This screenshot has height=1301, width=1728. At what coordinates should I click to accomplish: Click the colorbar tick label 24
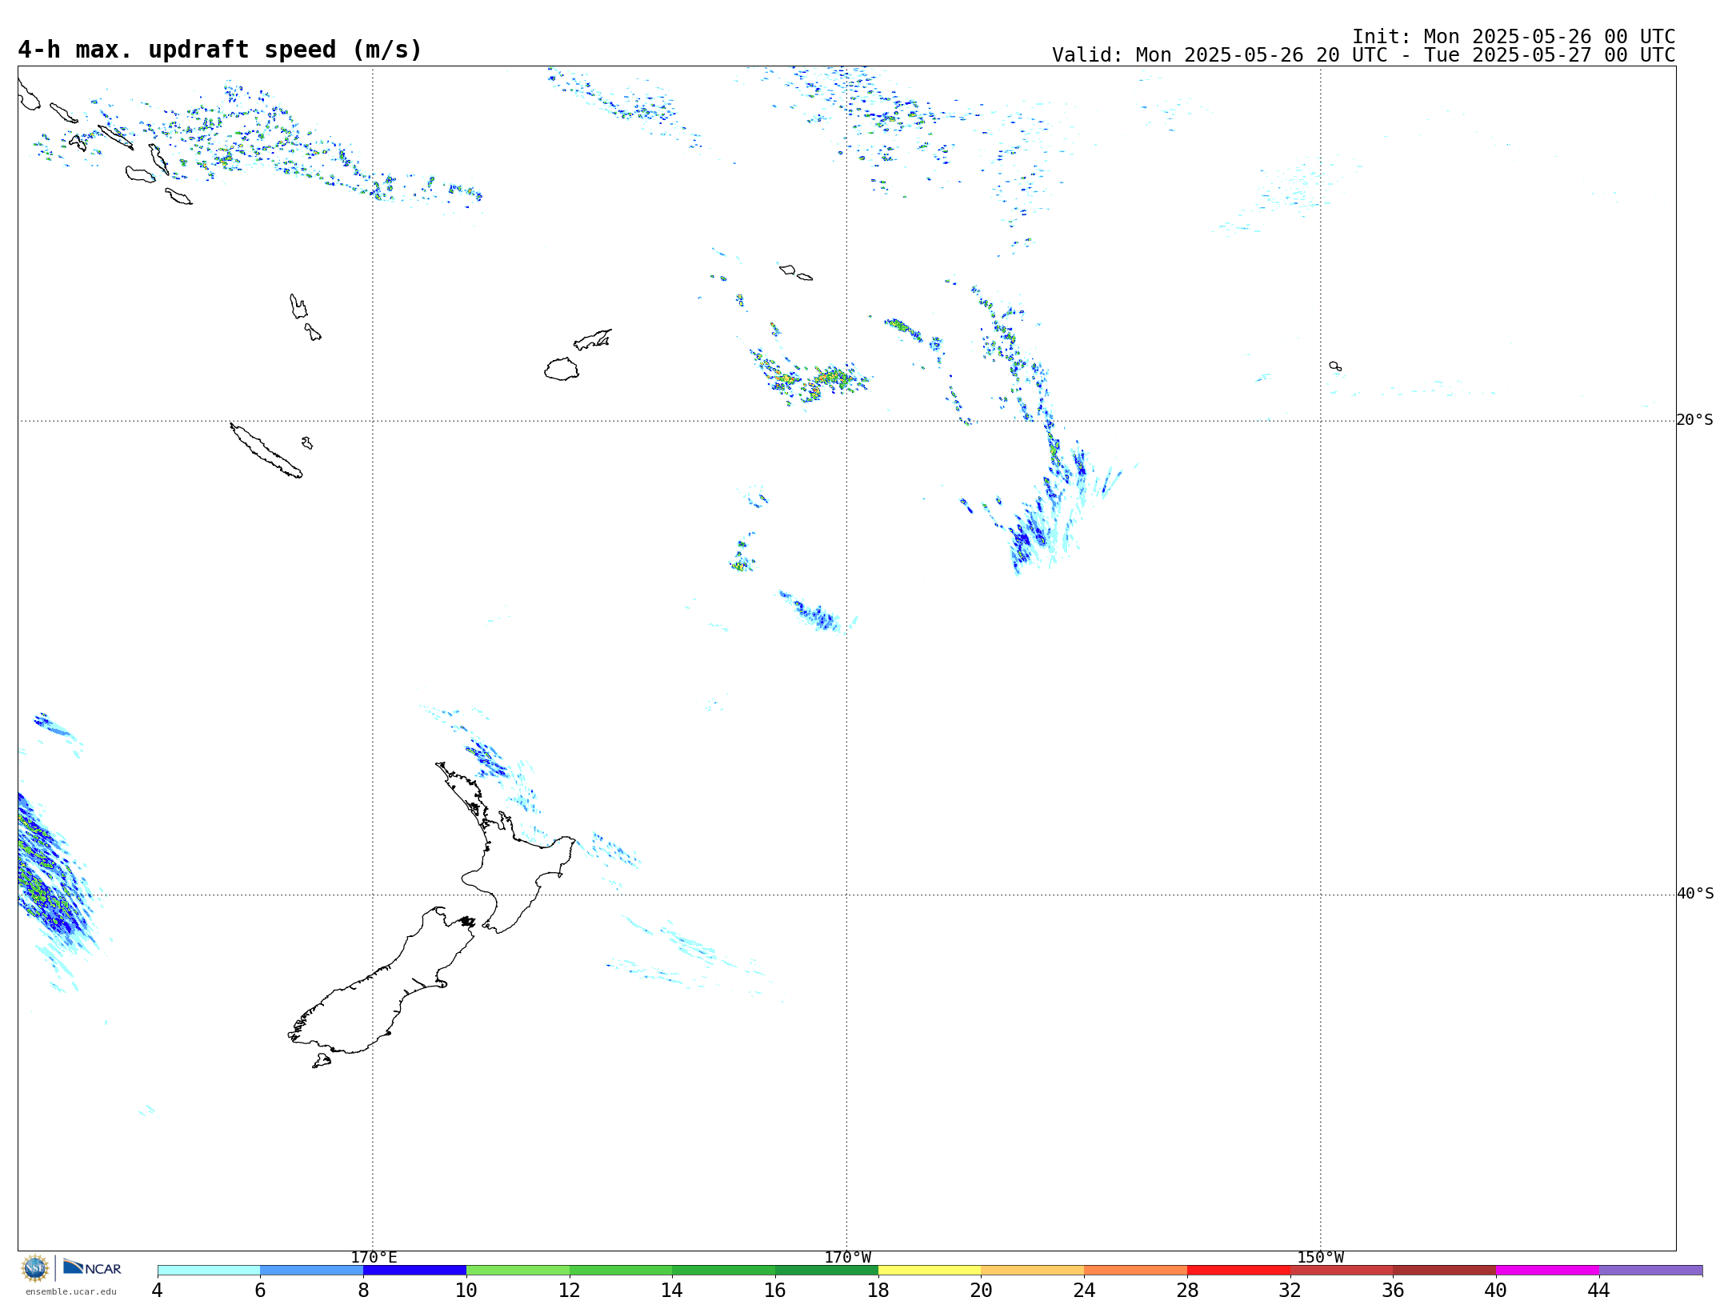pos(1084,1290)
